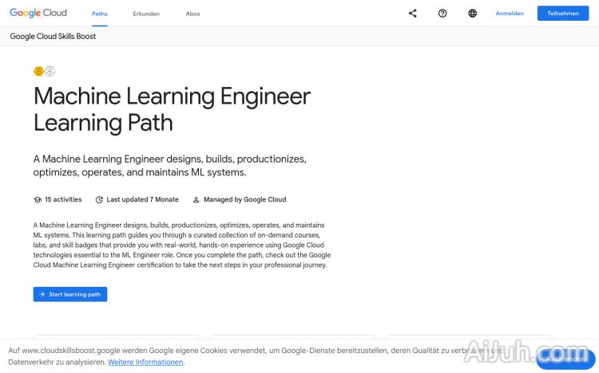Image resolution: width=599 pixels, height=373 pixels.
Task: Click the Teilnehmen button
Action: pos(563,14)
